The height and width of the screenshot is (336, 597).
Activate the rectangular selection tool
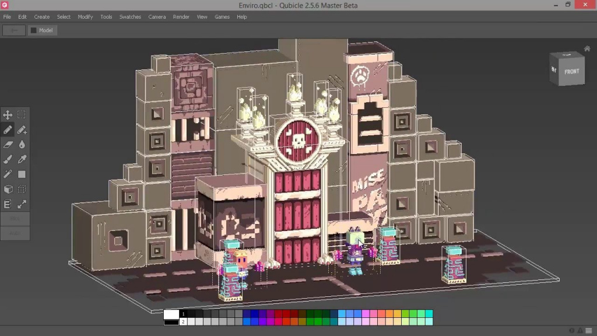pos(22,115)
